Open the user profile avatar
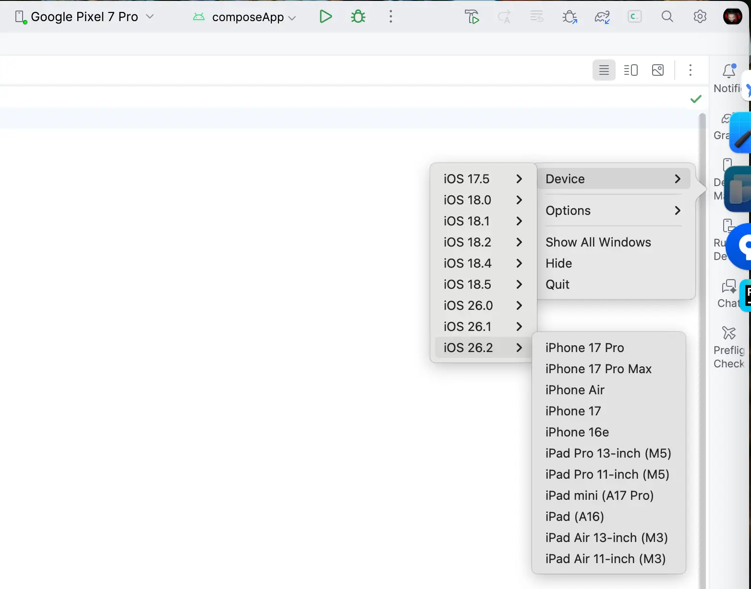The width and height of the screenshot is (751, 589). (x=732, y=17)
